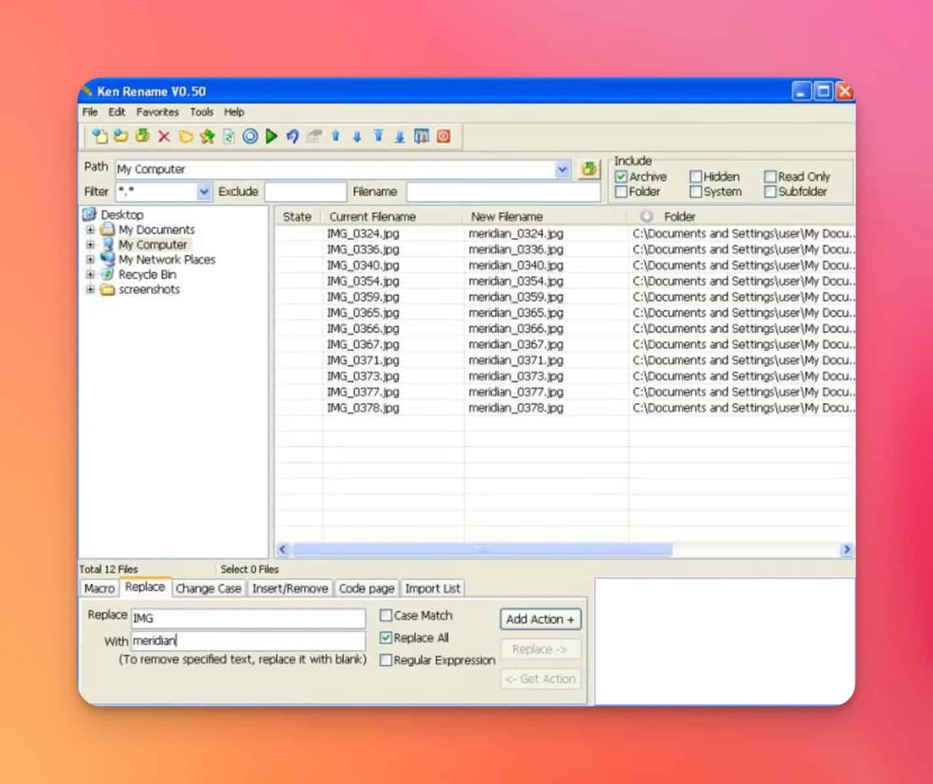Open the Filter dropdown

(x=204, y=191)
